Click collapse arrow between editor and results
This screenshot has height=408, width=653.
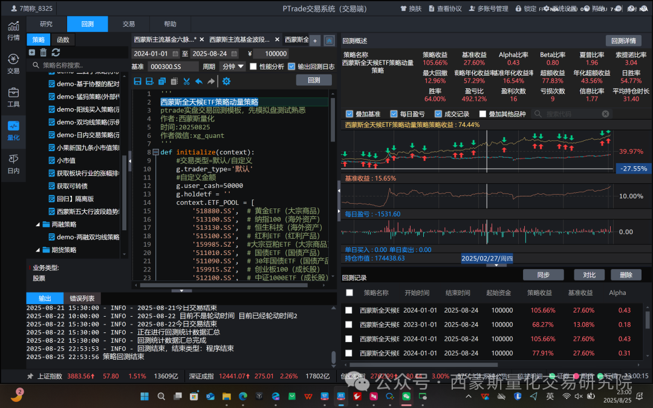(x=339, y=190)
